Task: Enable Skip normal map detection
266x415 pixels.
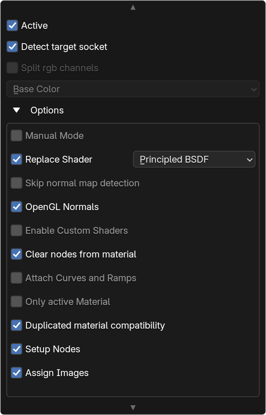Action: pos(16,183)
